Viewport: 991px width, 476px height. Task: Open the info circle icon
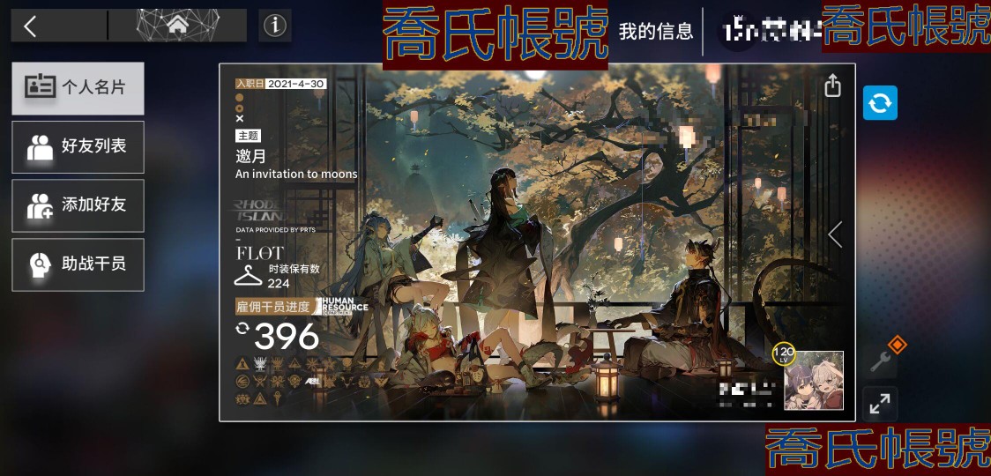point(275,26)
